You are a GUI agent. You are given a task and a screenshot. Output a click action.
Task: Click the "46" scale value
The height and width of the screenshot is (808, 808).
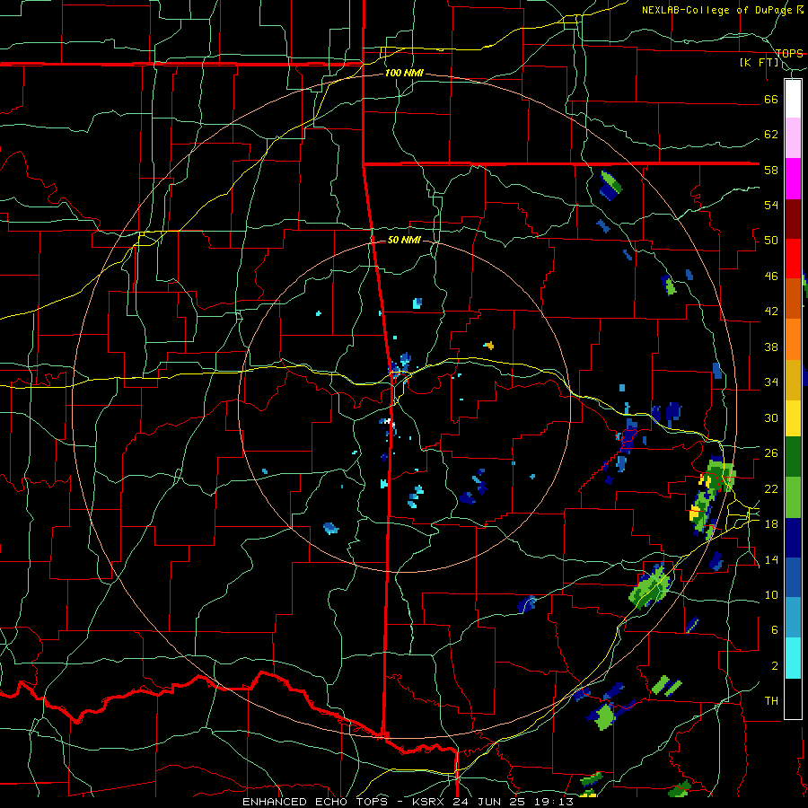click(771, 277)
